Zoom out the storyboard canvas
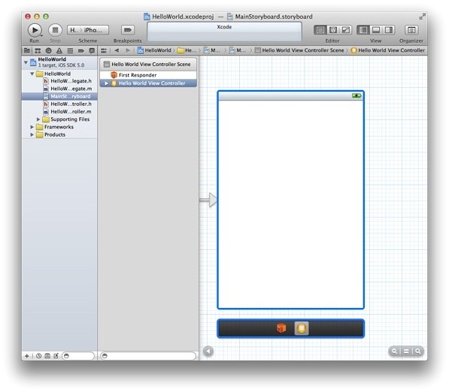Screen dimensions: 449x392 (x=394, y=351)
